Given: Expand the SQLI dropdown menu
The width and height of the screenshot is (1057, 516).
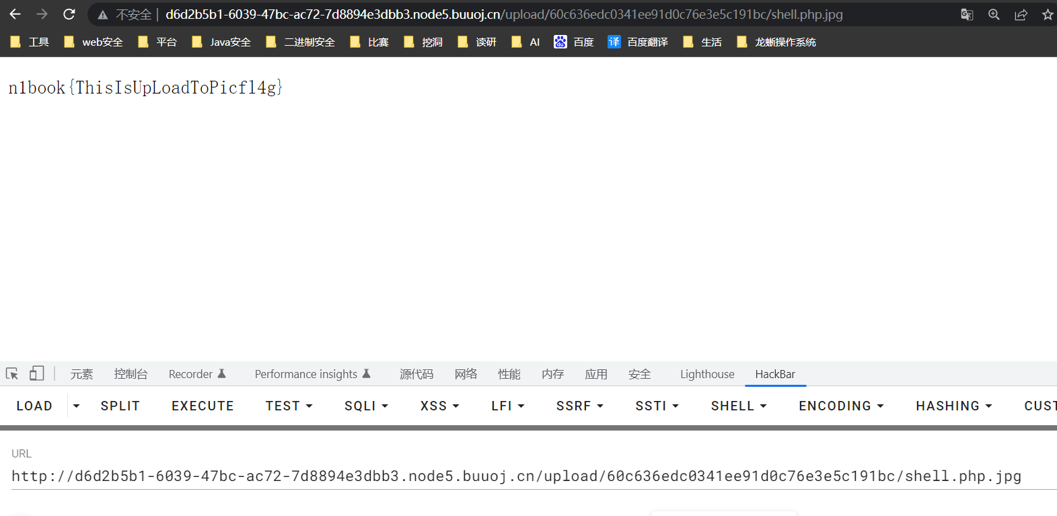Looking at the screenshot, I should click(366, 406).
